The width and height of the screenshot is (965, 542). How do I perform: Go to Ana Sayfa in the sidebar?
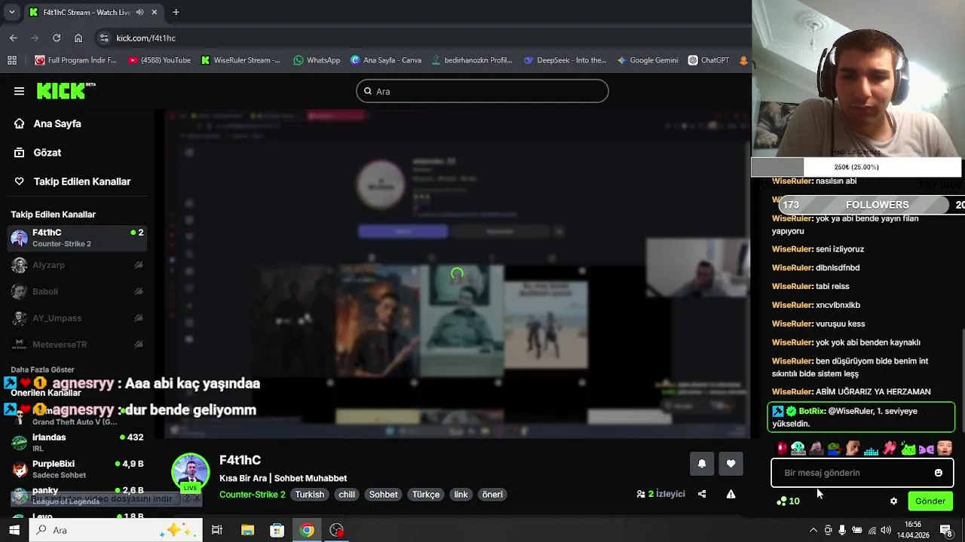[47, 123]
